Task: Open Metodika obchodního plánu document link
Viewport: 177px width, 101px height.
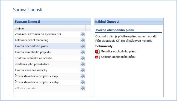Action: [x=119, y=52]
